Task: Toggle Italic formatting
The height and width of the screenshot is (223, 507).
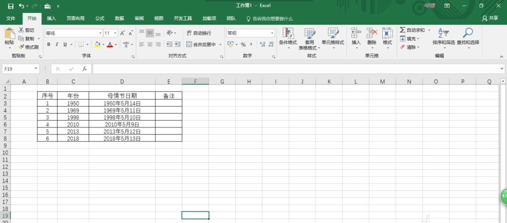Action: click(57, 44)
